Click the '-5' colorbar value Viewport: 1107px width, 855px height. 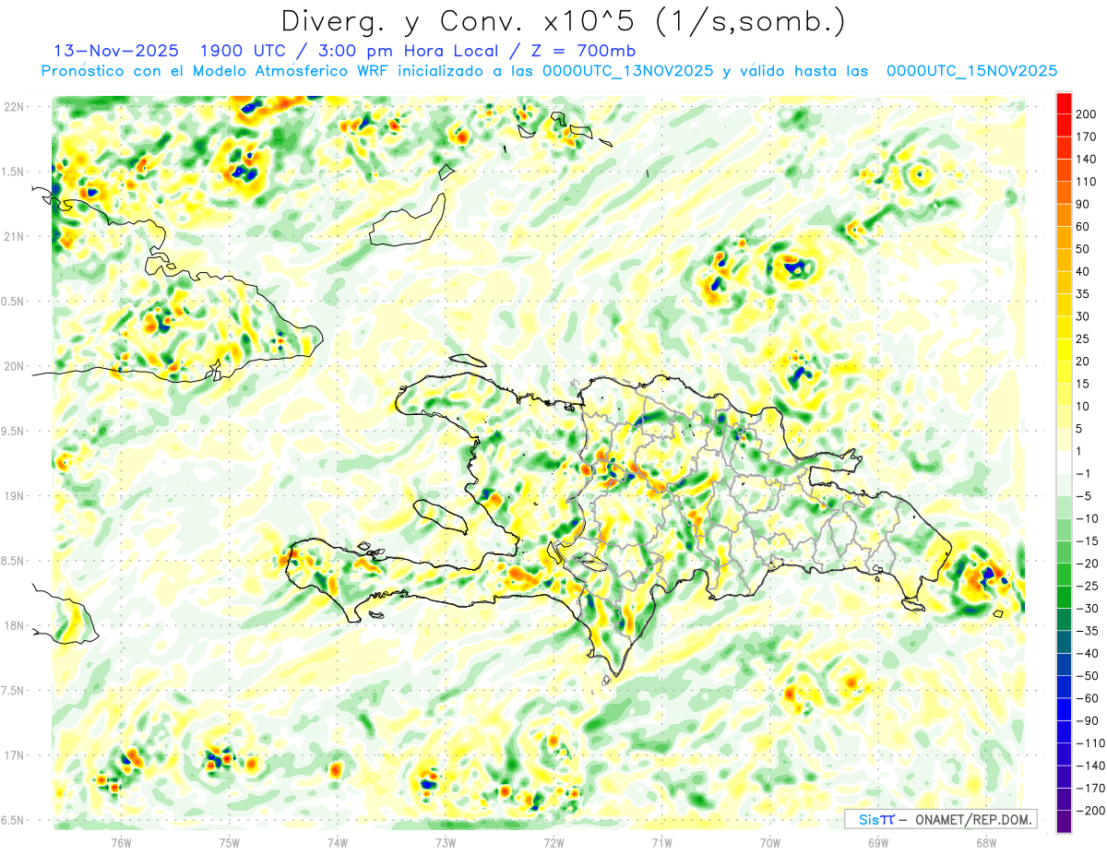[1086, 496]
